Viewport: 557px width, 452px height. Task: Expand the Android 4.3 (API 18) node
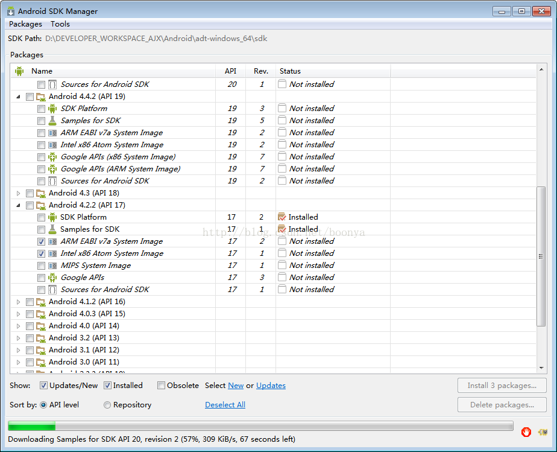click(18, 193)
